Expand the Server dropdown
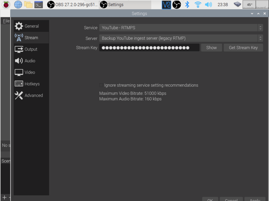Image resolution: width=269 pixels, height=201 pixels. tap(181, 38)
